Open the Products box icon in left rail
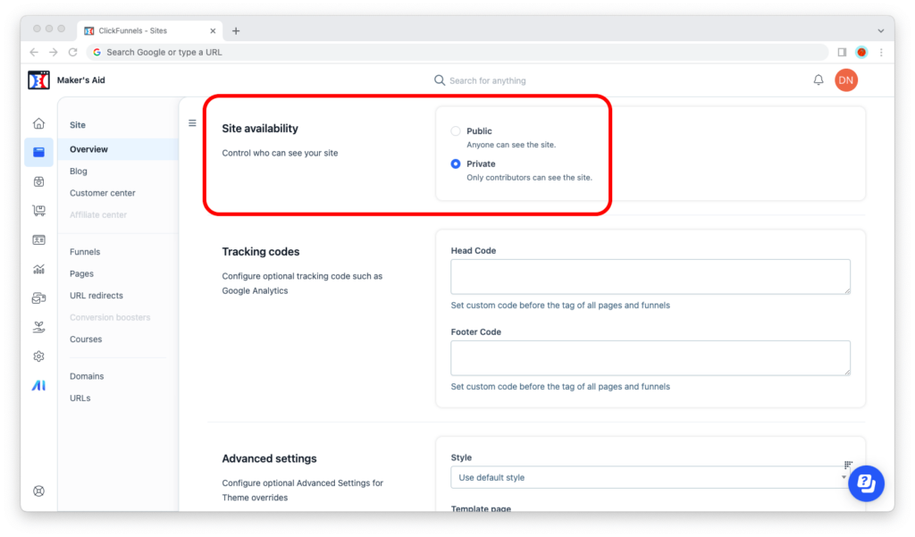This screenshot has width=915, height=537. (38, 181)
